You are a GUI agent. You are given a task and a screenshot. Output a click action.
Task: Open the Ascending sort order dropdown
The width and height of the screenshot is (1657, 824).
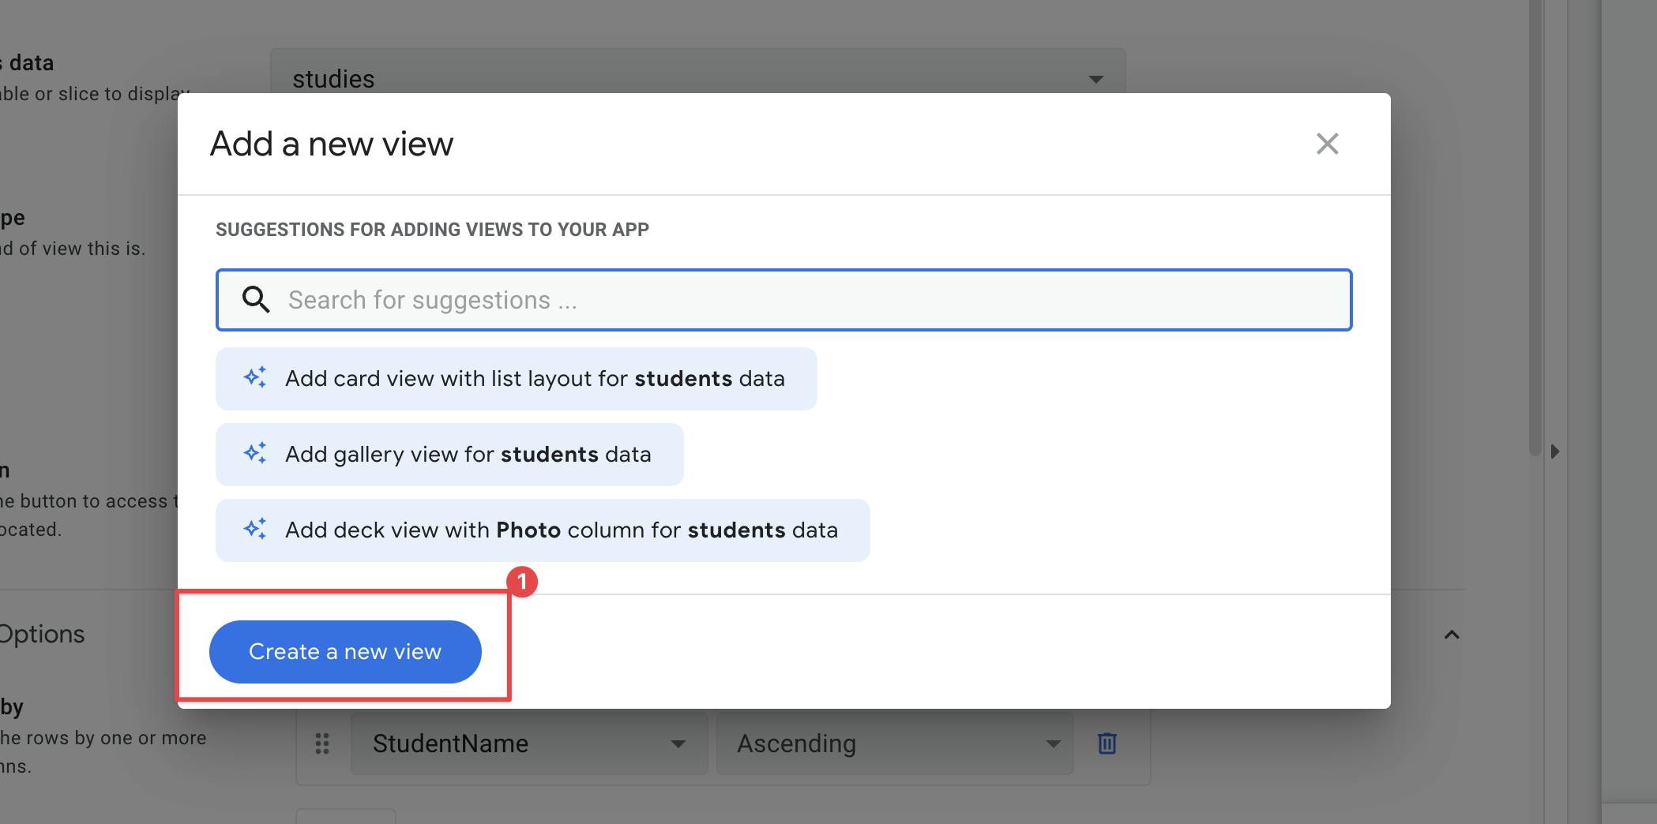click(892, 743)
